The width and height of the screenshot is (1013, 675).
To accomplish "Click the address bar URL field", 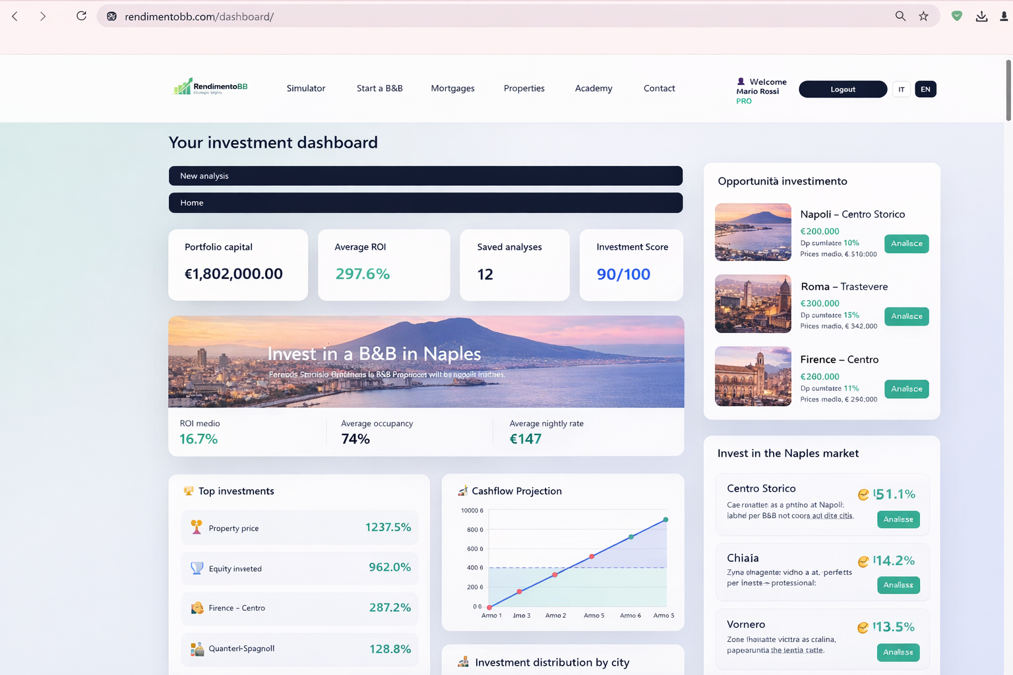I will (x=462, y=16).
